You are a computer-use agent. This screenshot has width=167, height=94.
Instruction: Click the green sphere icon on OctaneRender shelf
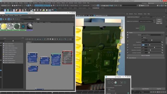tap(8, 10)
